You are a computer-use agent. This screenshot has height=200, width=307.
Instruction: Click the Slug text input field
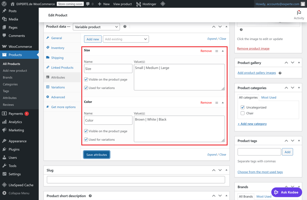point(136,180)
